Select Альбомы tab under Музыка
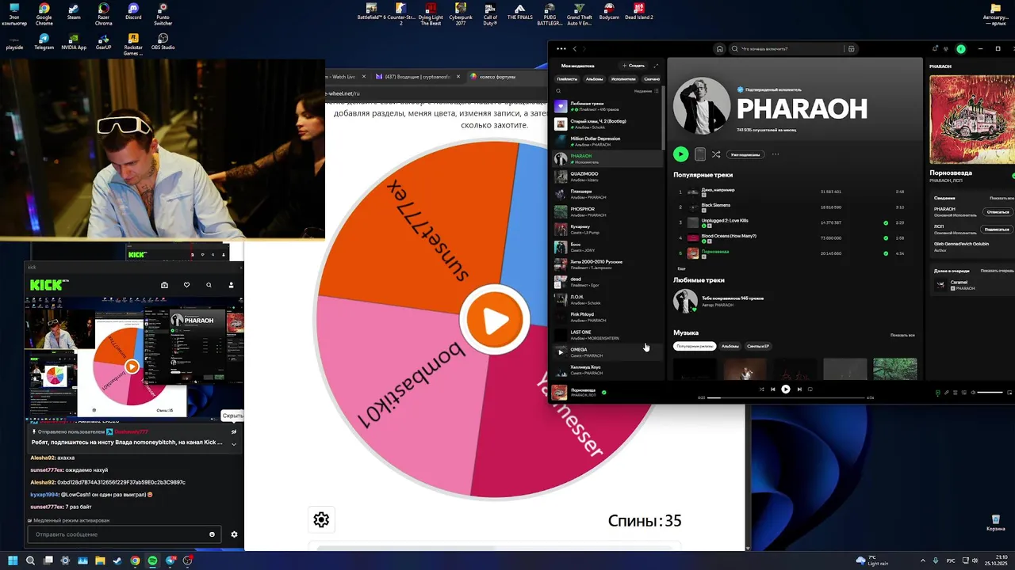This screenshot has width=1015, height=570. (x=730, y=346)
